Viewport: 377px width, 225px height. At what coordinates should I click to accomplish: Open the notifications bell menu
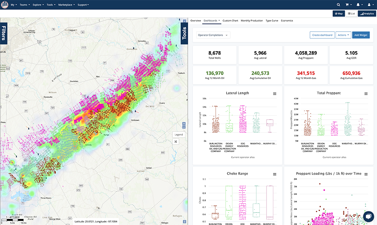[359, 5]
